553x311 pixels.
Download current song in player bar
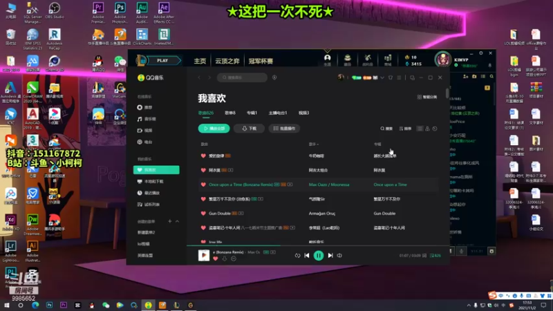click(x=225, y=258)
